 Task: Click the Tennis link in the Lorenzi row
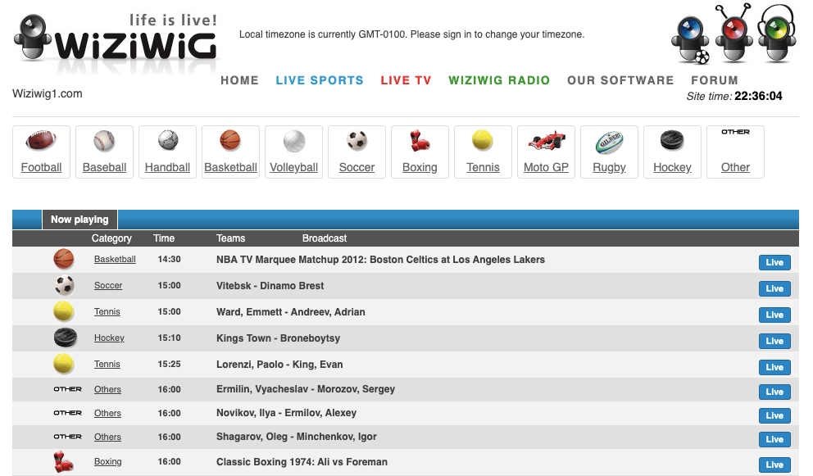[x=107, y=364]
